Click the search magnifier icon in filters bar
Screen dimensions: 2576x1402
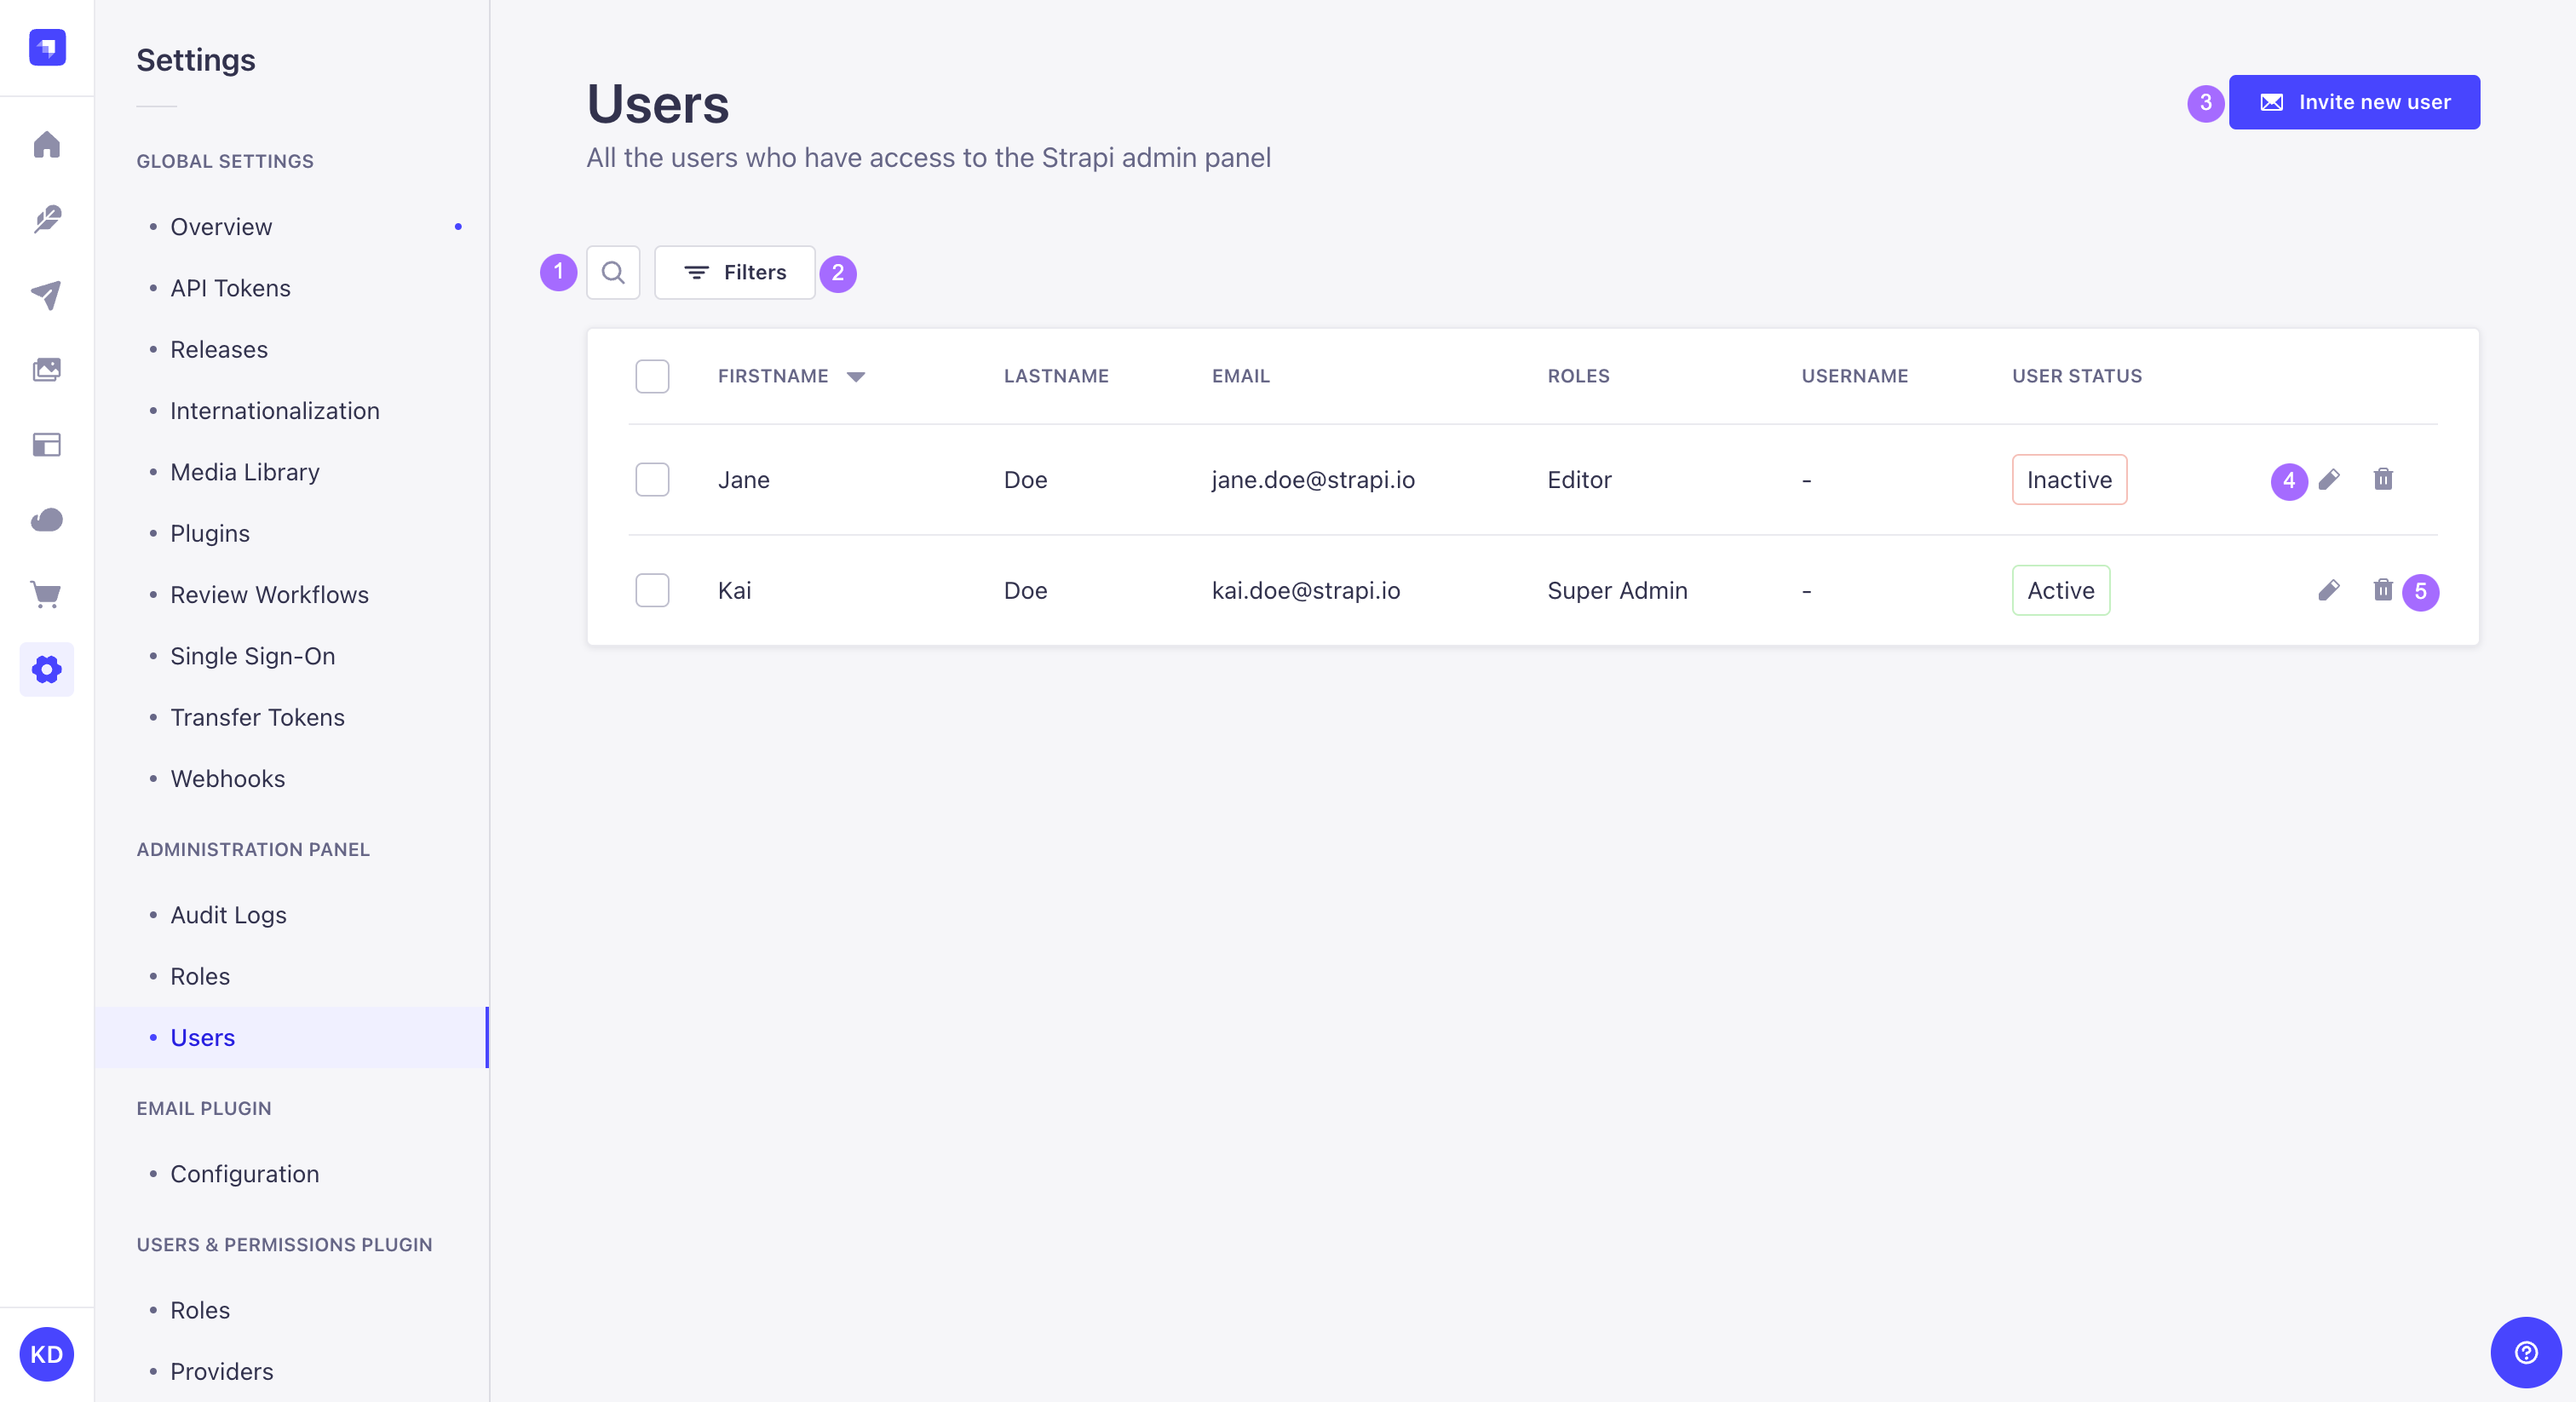tap(613, 271)
